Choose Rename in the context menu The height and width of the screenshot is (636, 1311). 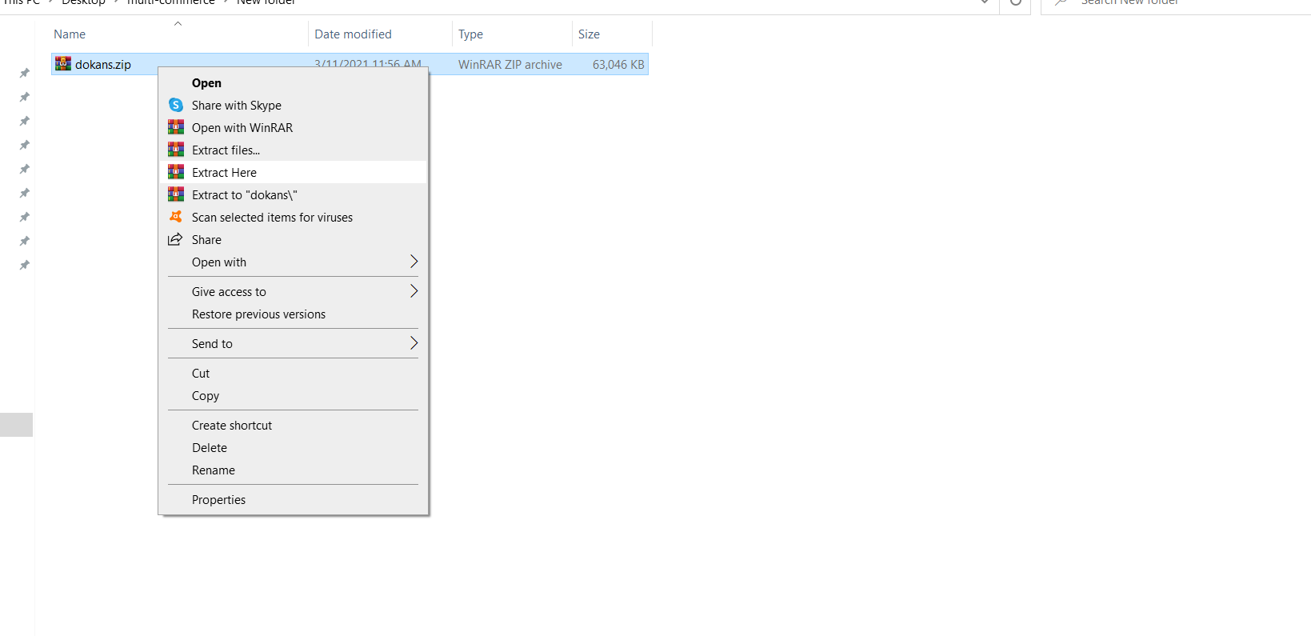(214, 470)
